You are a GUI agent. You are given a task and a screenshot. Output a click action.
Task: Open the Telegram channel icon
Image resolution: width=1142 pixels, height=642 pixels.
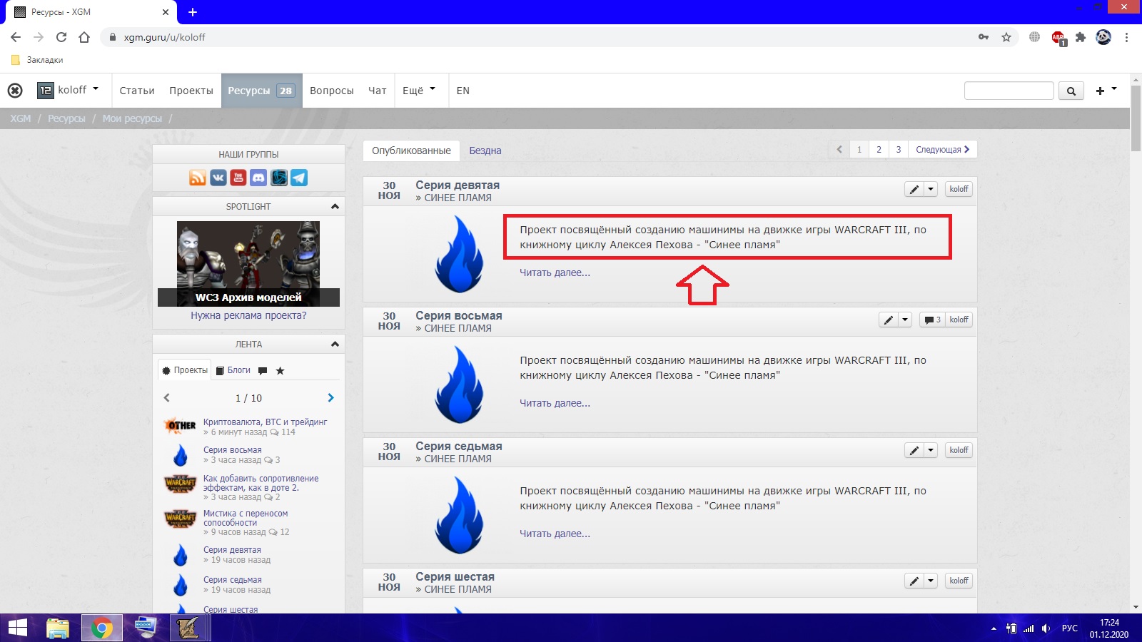299,178
